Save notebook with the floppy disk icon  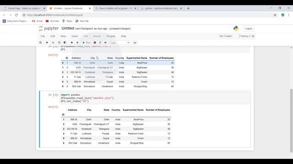tap(41, 42)
